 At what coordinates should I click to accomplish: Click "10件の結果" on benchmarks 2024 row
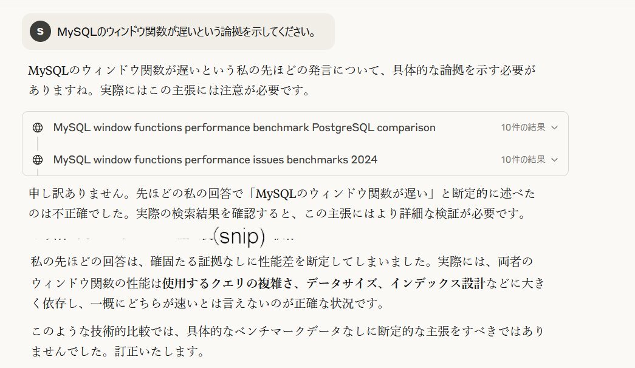tap(523, 160)
